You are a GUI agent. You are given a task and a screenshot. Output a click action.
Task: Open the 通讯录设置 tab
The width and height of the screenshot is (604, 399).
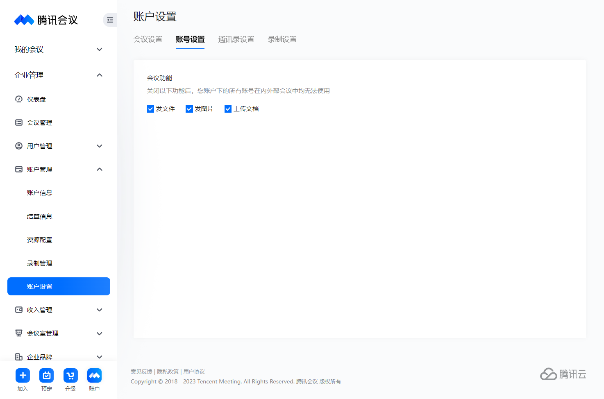(236, 39)
